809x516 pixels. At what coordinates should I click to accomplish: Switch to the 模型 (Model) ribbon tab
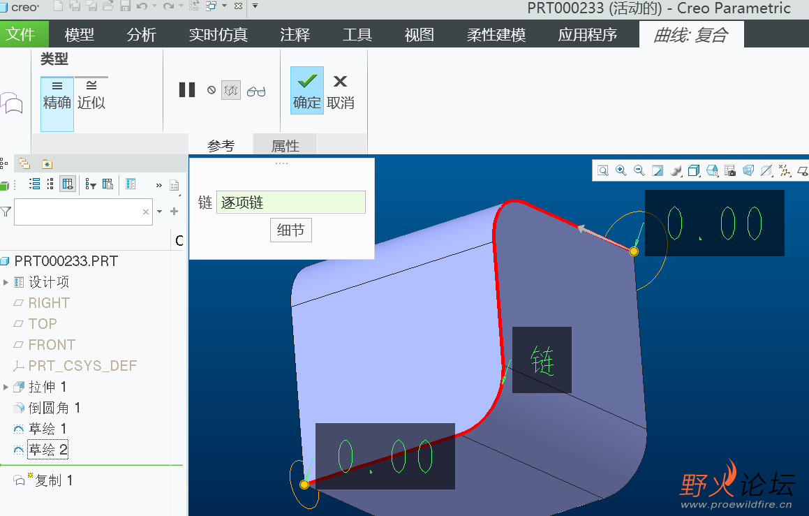coord(80,35)
